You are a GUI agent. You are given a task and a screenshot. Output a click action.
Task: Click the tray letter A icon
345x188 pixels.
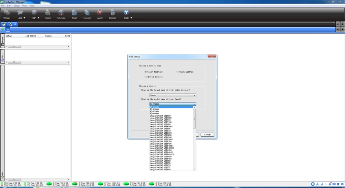317,184
